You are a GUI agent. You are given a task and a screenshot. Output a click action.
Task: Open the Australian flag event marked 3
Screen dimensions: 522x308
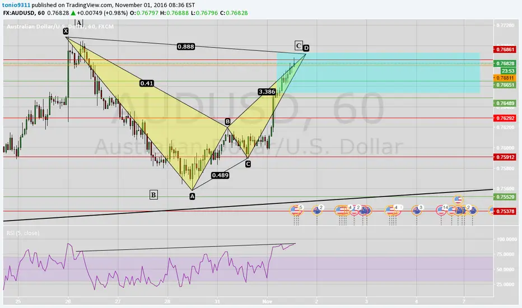coord(416,211)
